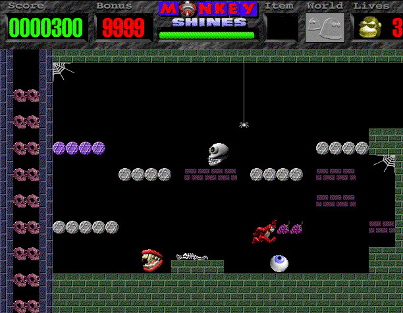Viewport: 403px width, 313px height.
Task: Click the red lives number
Action: pos(397,28)
